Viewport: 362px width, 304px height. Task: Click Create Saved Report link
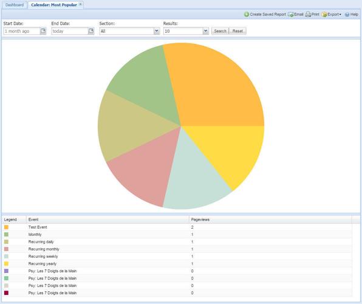268,15
